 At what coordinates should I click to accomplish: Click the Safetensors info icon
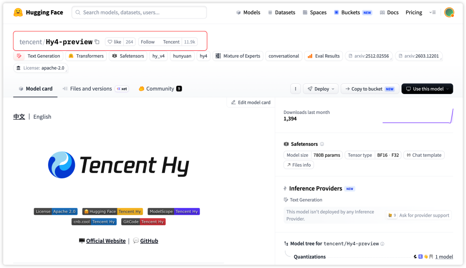(x=322, y=144)
